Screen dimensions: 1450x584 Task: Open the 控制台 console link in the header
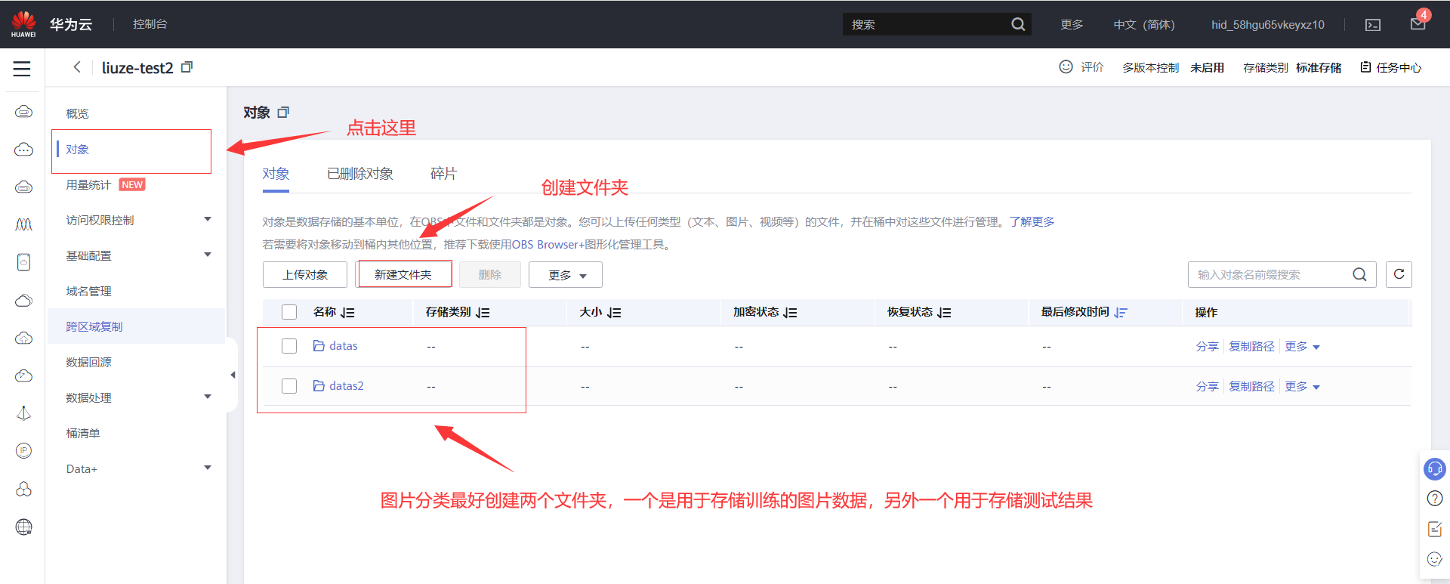tap(150, 24)
